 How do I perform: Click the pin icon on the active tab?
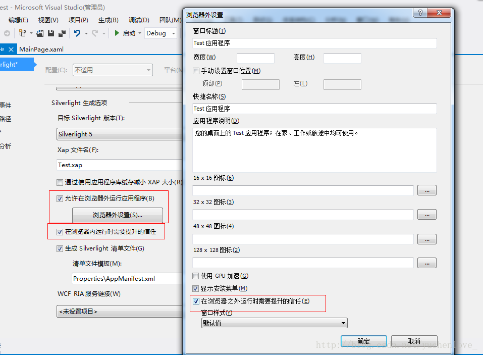[2, 49]
